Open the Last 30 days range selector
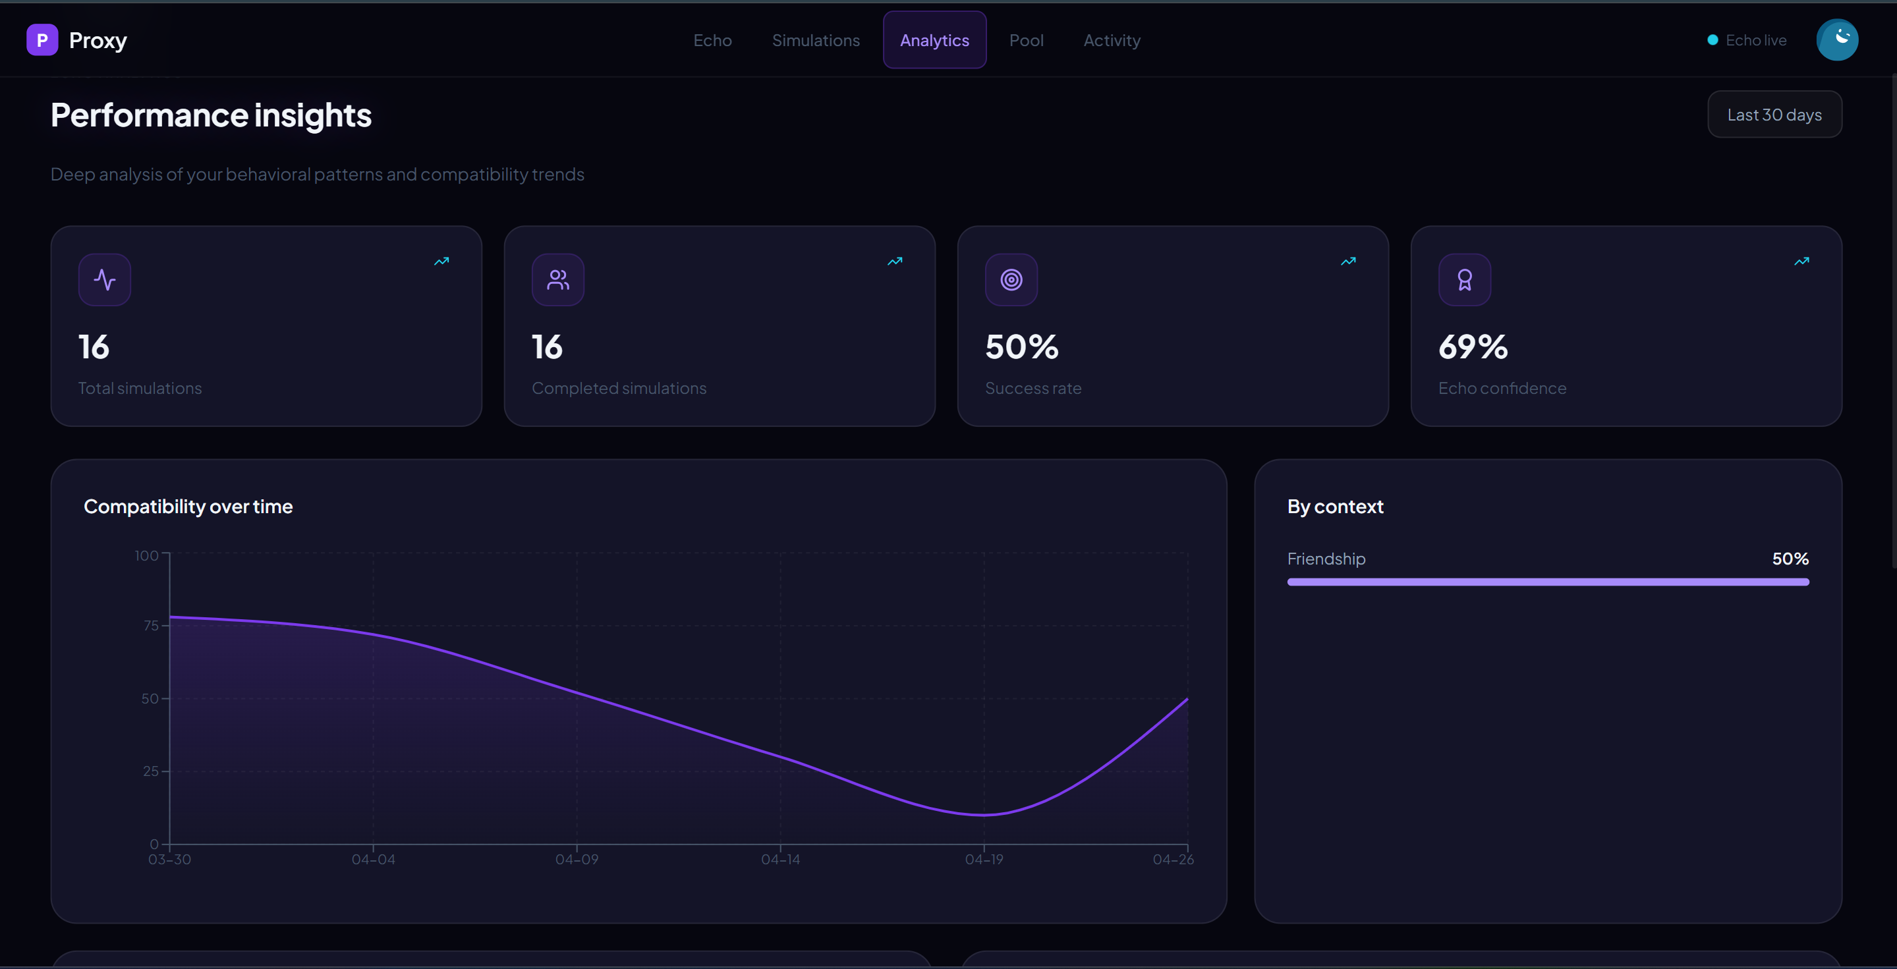Screen dimensions: 1897x969 [x=1774, y=115]
